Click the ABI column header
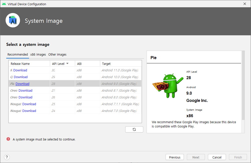Viewport: 251px width, 163px height. pos(87,64)
